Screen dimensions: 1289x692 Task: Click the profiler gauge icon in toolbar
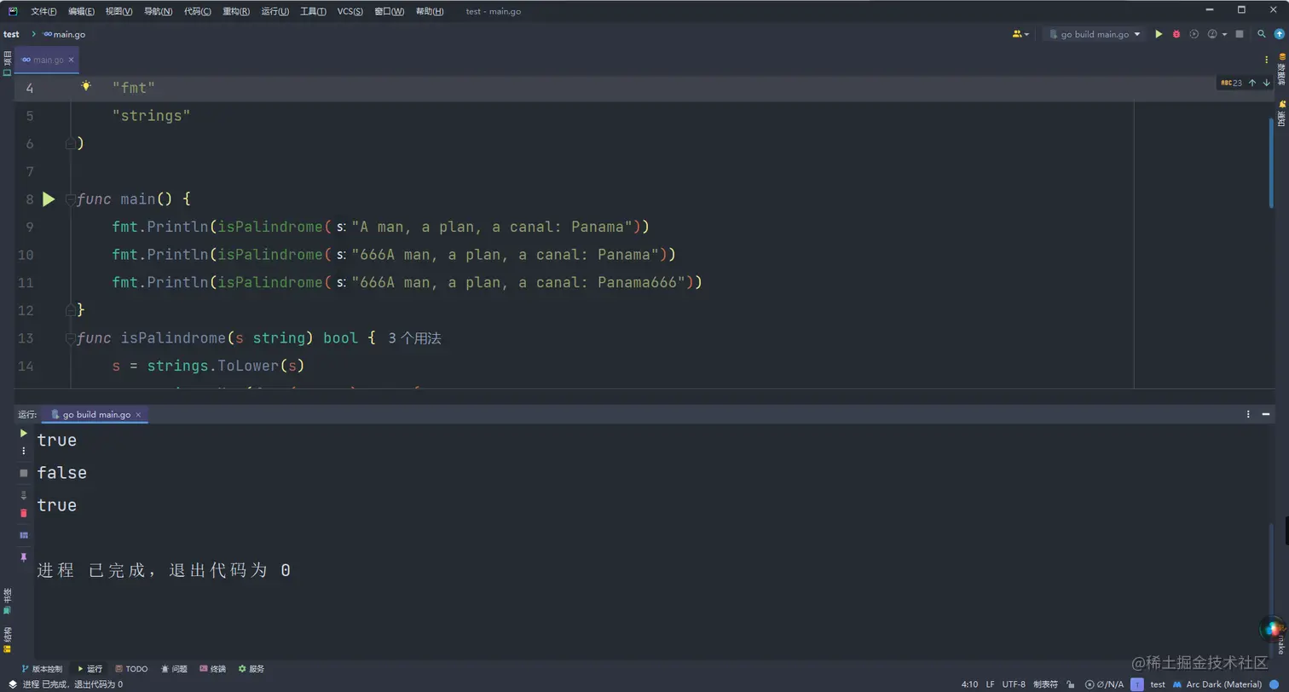(x=1212, y=34)
